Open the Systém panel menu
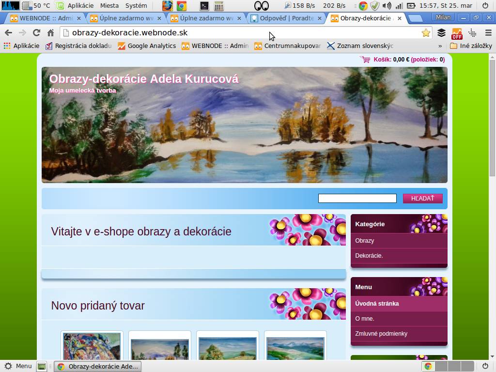The height and width of the screenshot is (372, 496). point(136,6)
